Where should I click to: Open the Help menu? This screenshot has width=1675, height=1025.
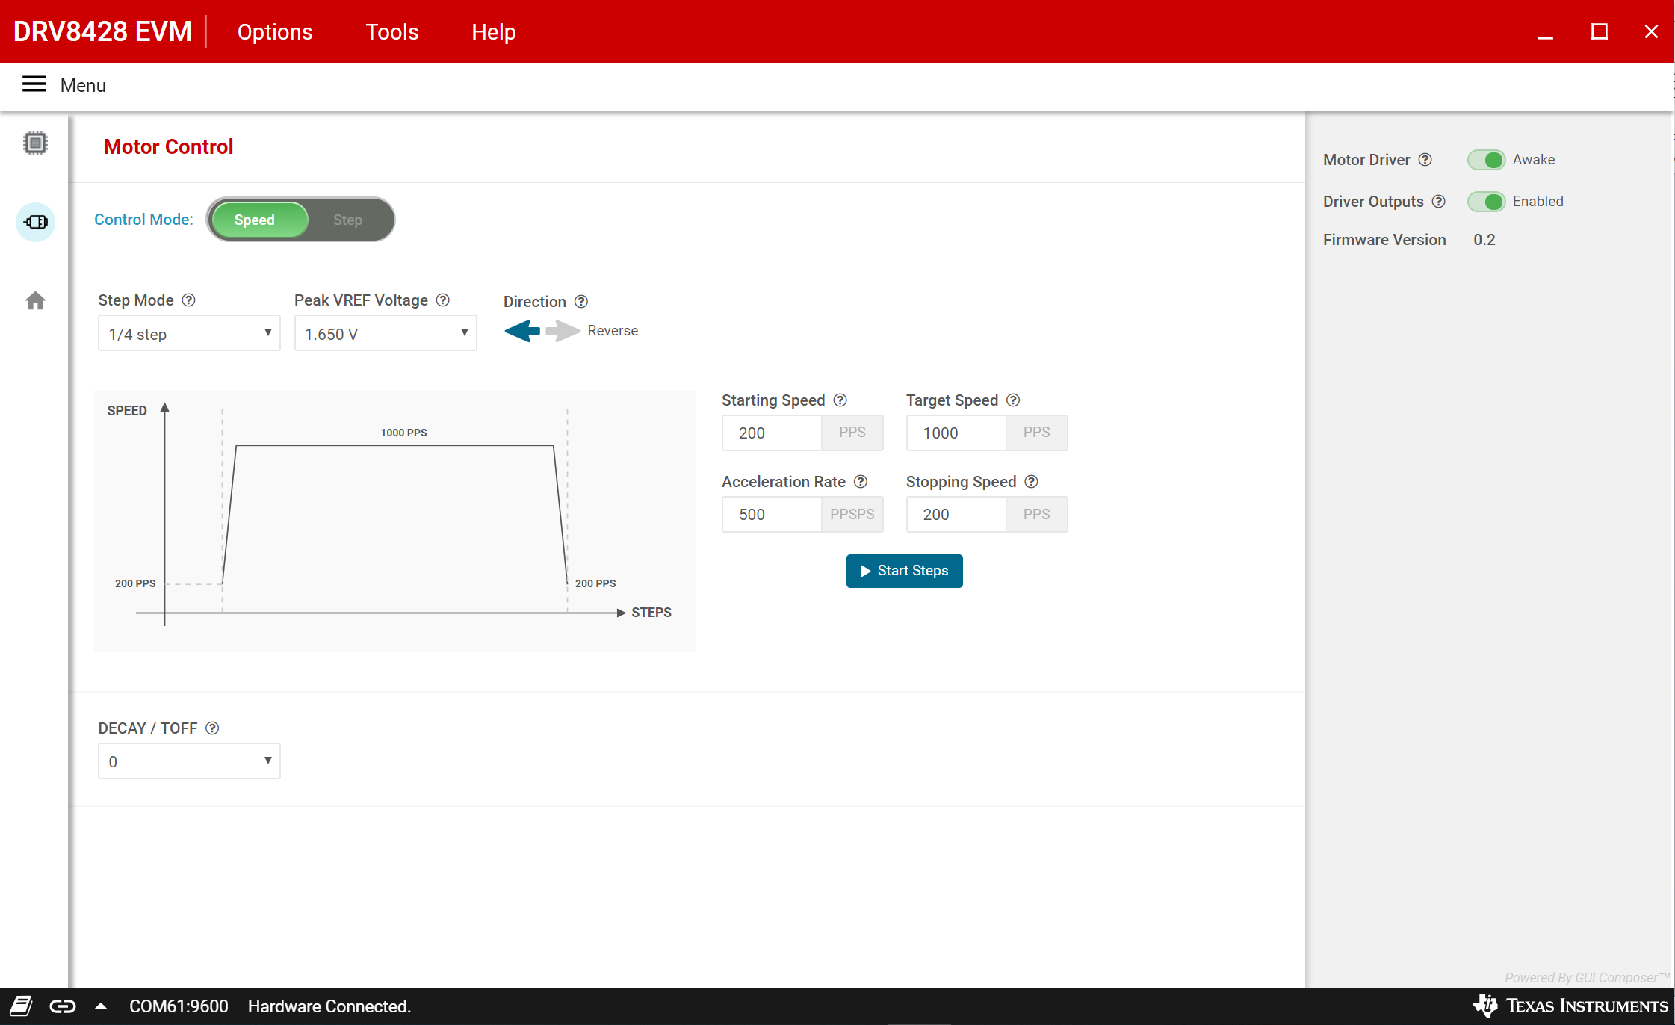pos(493,31)
